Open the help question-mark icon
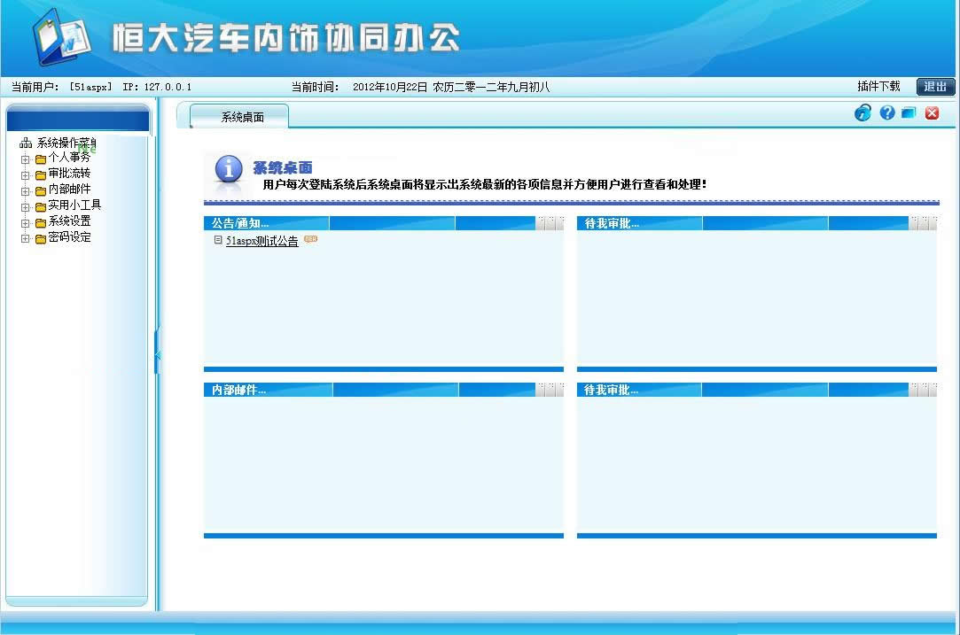This screenshot has width=960, height=635. [886, 113]
